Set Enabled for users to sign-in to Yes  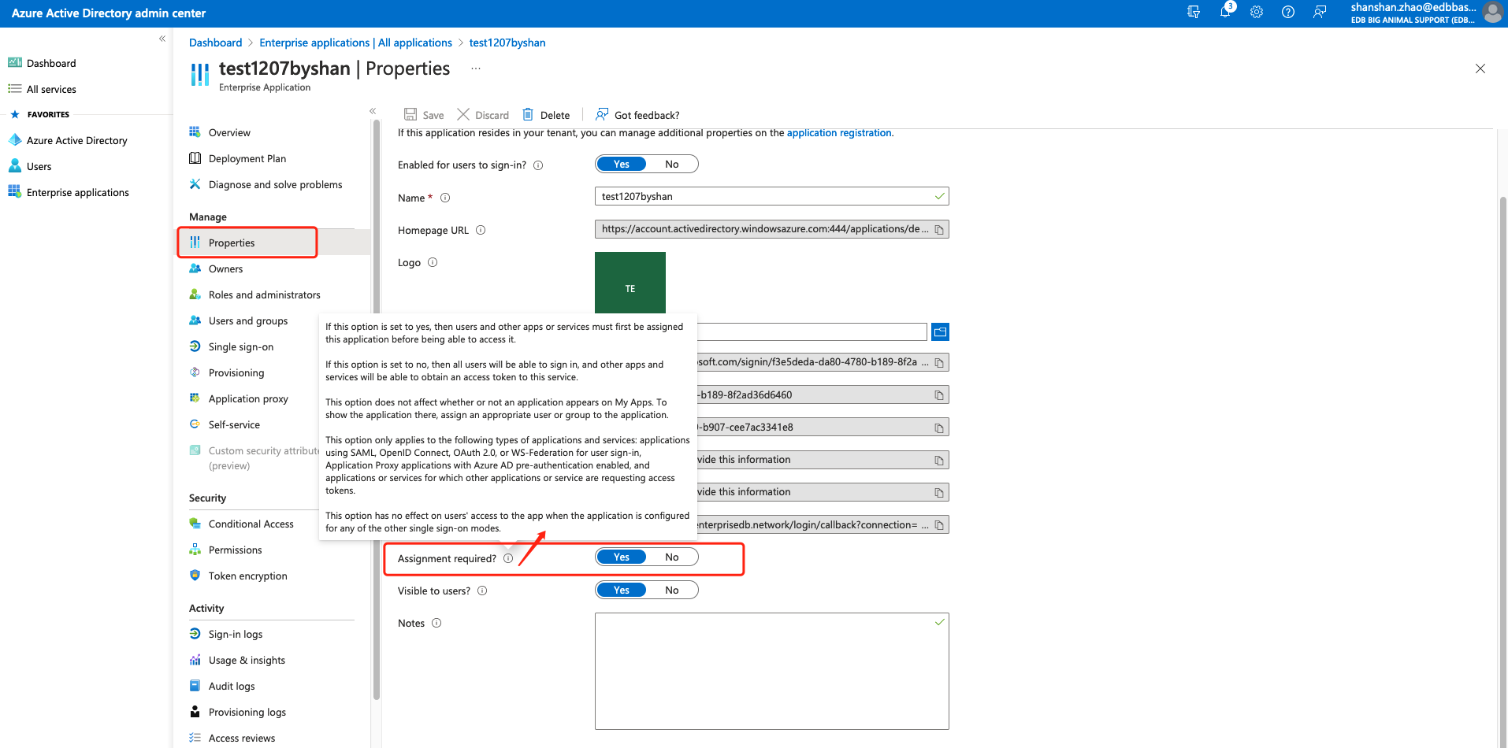pos(622,164)
